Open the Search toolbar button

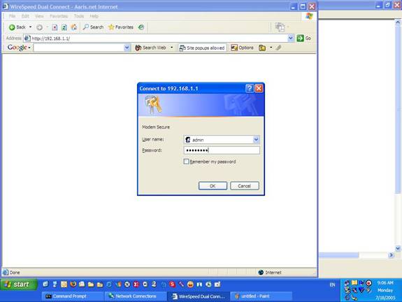pos(93,27)
